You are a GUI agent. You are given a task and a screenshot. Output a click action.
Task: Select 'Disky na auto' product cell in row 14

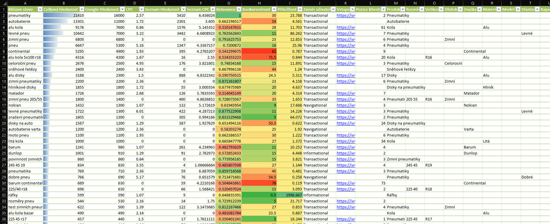395,87
